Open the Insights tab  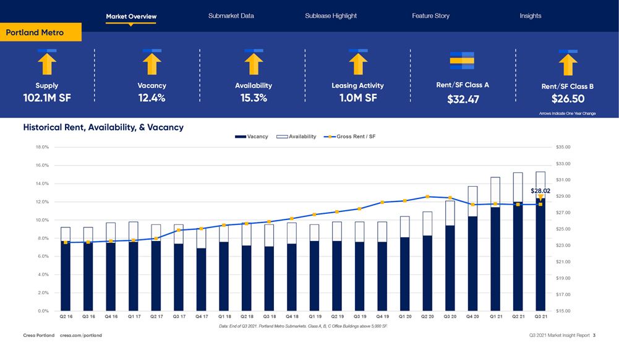530,15
